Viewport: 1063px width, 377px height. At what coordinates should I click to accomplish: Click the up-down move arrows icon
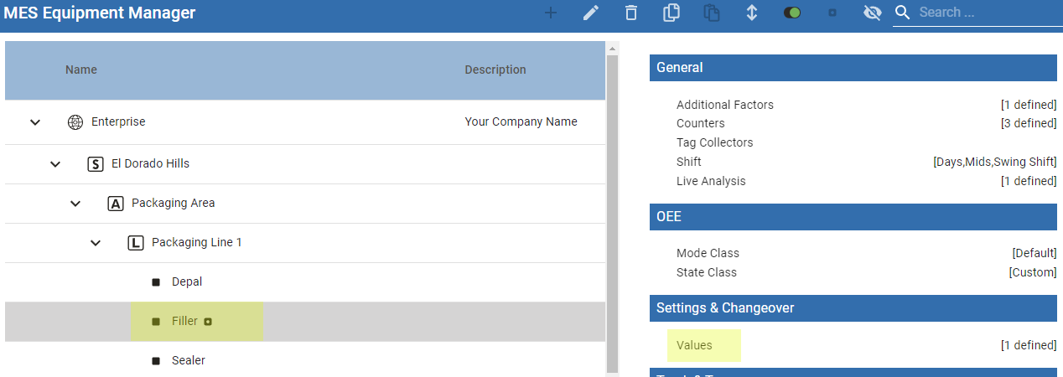click(x=752, y=13)
